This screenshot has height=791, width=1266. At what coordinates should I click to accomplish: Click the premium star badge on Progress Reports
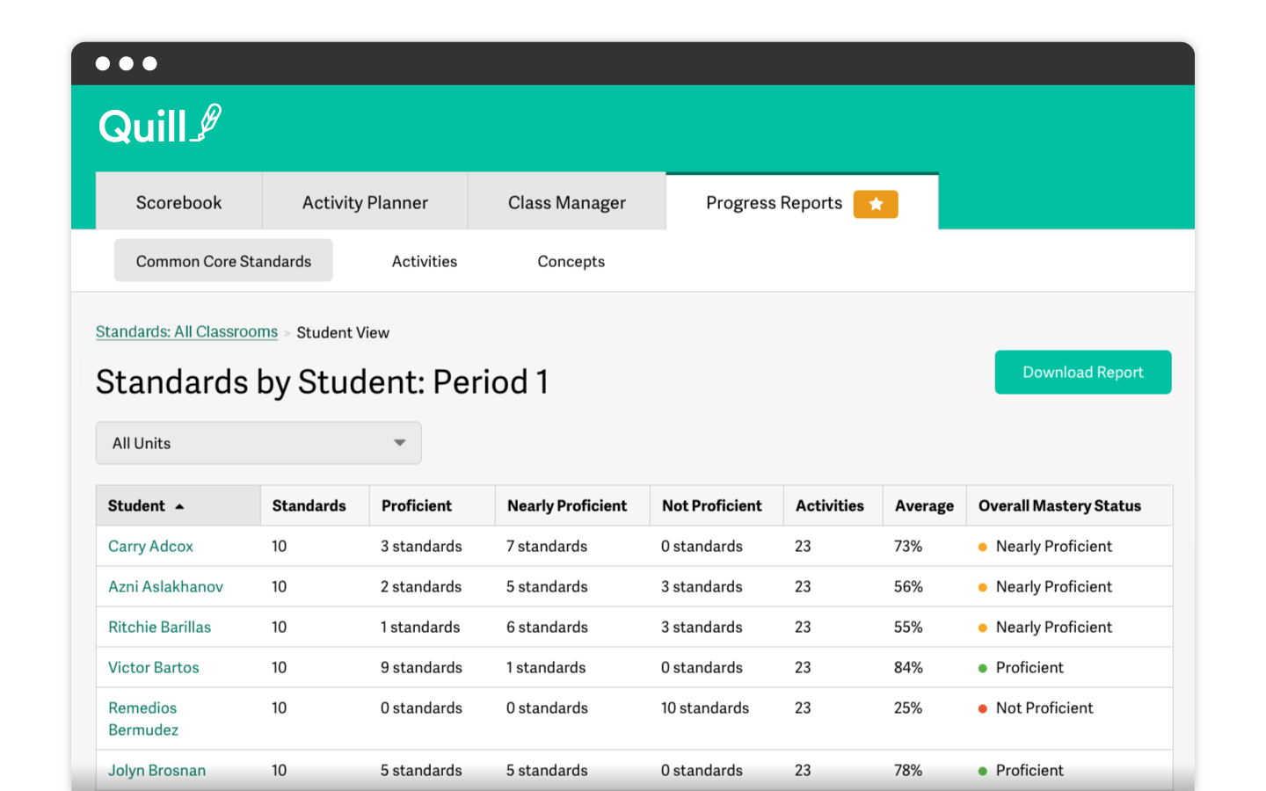[876, 204]
